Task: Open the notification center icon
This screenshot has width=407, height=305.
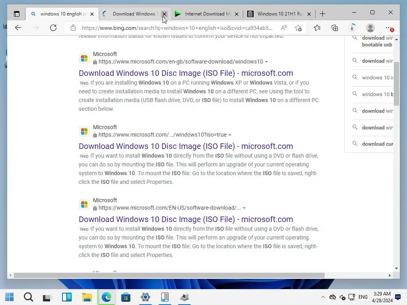Action: click(398, 297)
